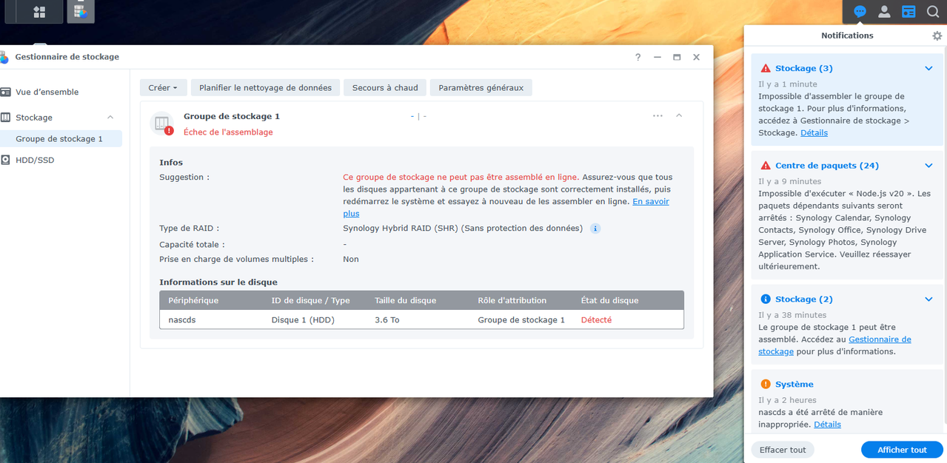Select Groupe de stockage 1 in sidebar
The height and width of the screenshot is (463, 947).
[x=61, y=139]
